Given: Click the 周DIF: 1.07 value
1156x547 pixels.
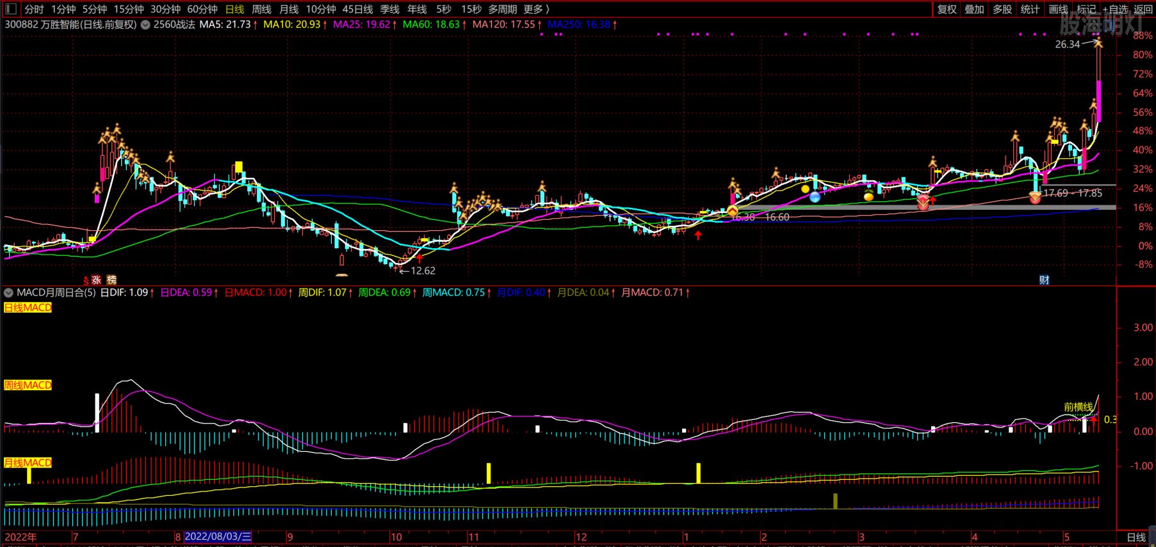Looking at the screenshot, I should [323, 292].
